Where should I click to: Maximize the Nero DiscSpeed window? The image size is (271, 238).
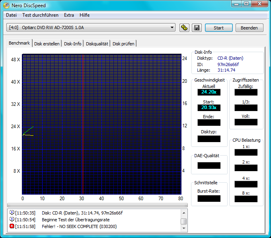tap(246, 4)
